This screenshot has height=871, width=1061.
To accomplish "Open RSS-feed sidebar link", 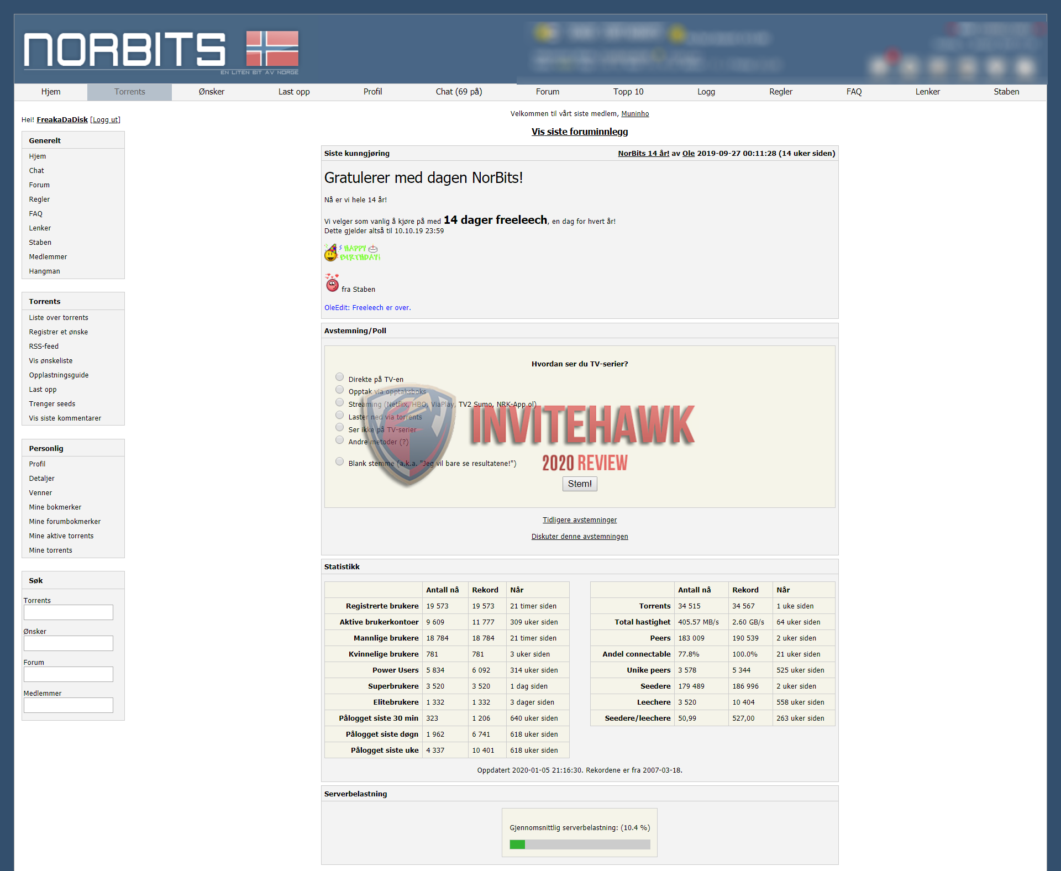I will coord(44,347).
